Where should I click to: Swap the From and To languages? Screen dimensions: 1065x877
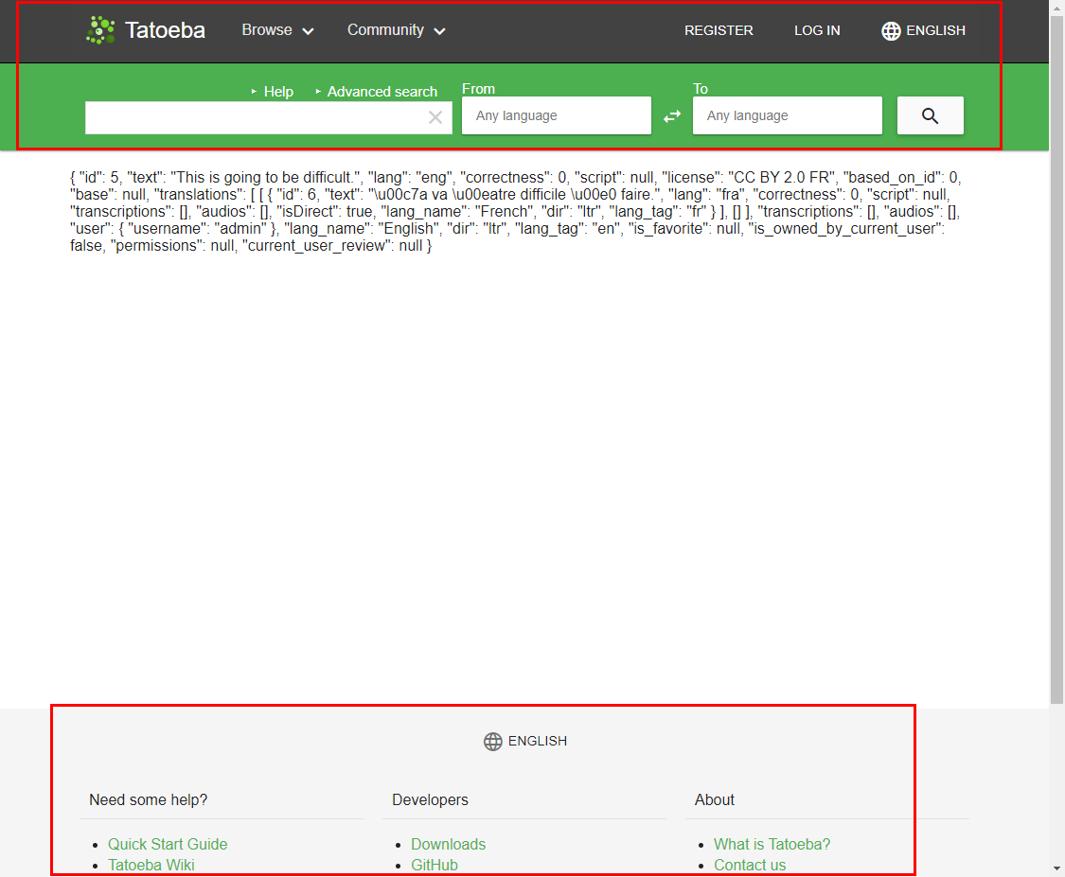tap(672, 115)
